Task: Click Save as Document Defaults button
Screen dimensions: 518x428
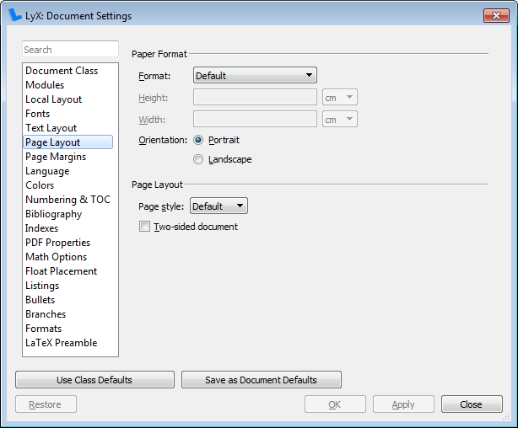Action: pyautogui.click(x=262, y=380)
